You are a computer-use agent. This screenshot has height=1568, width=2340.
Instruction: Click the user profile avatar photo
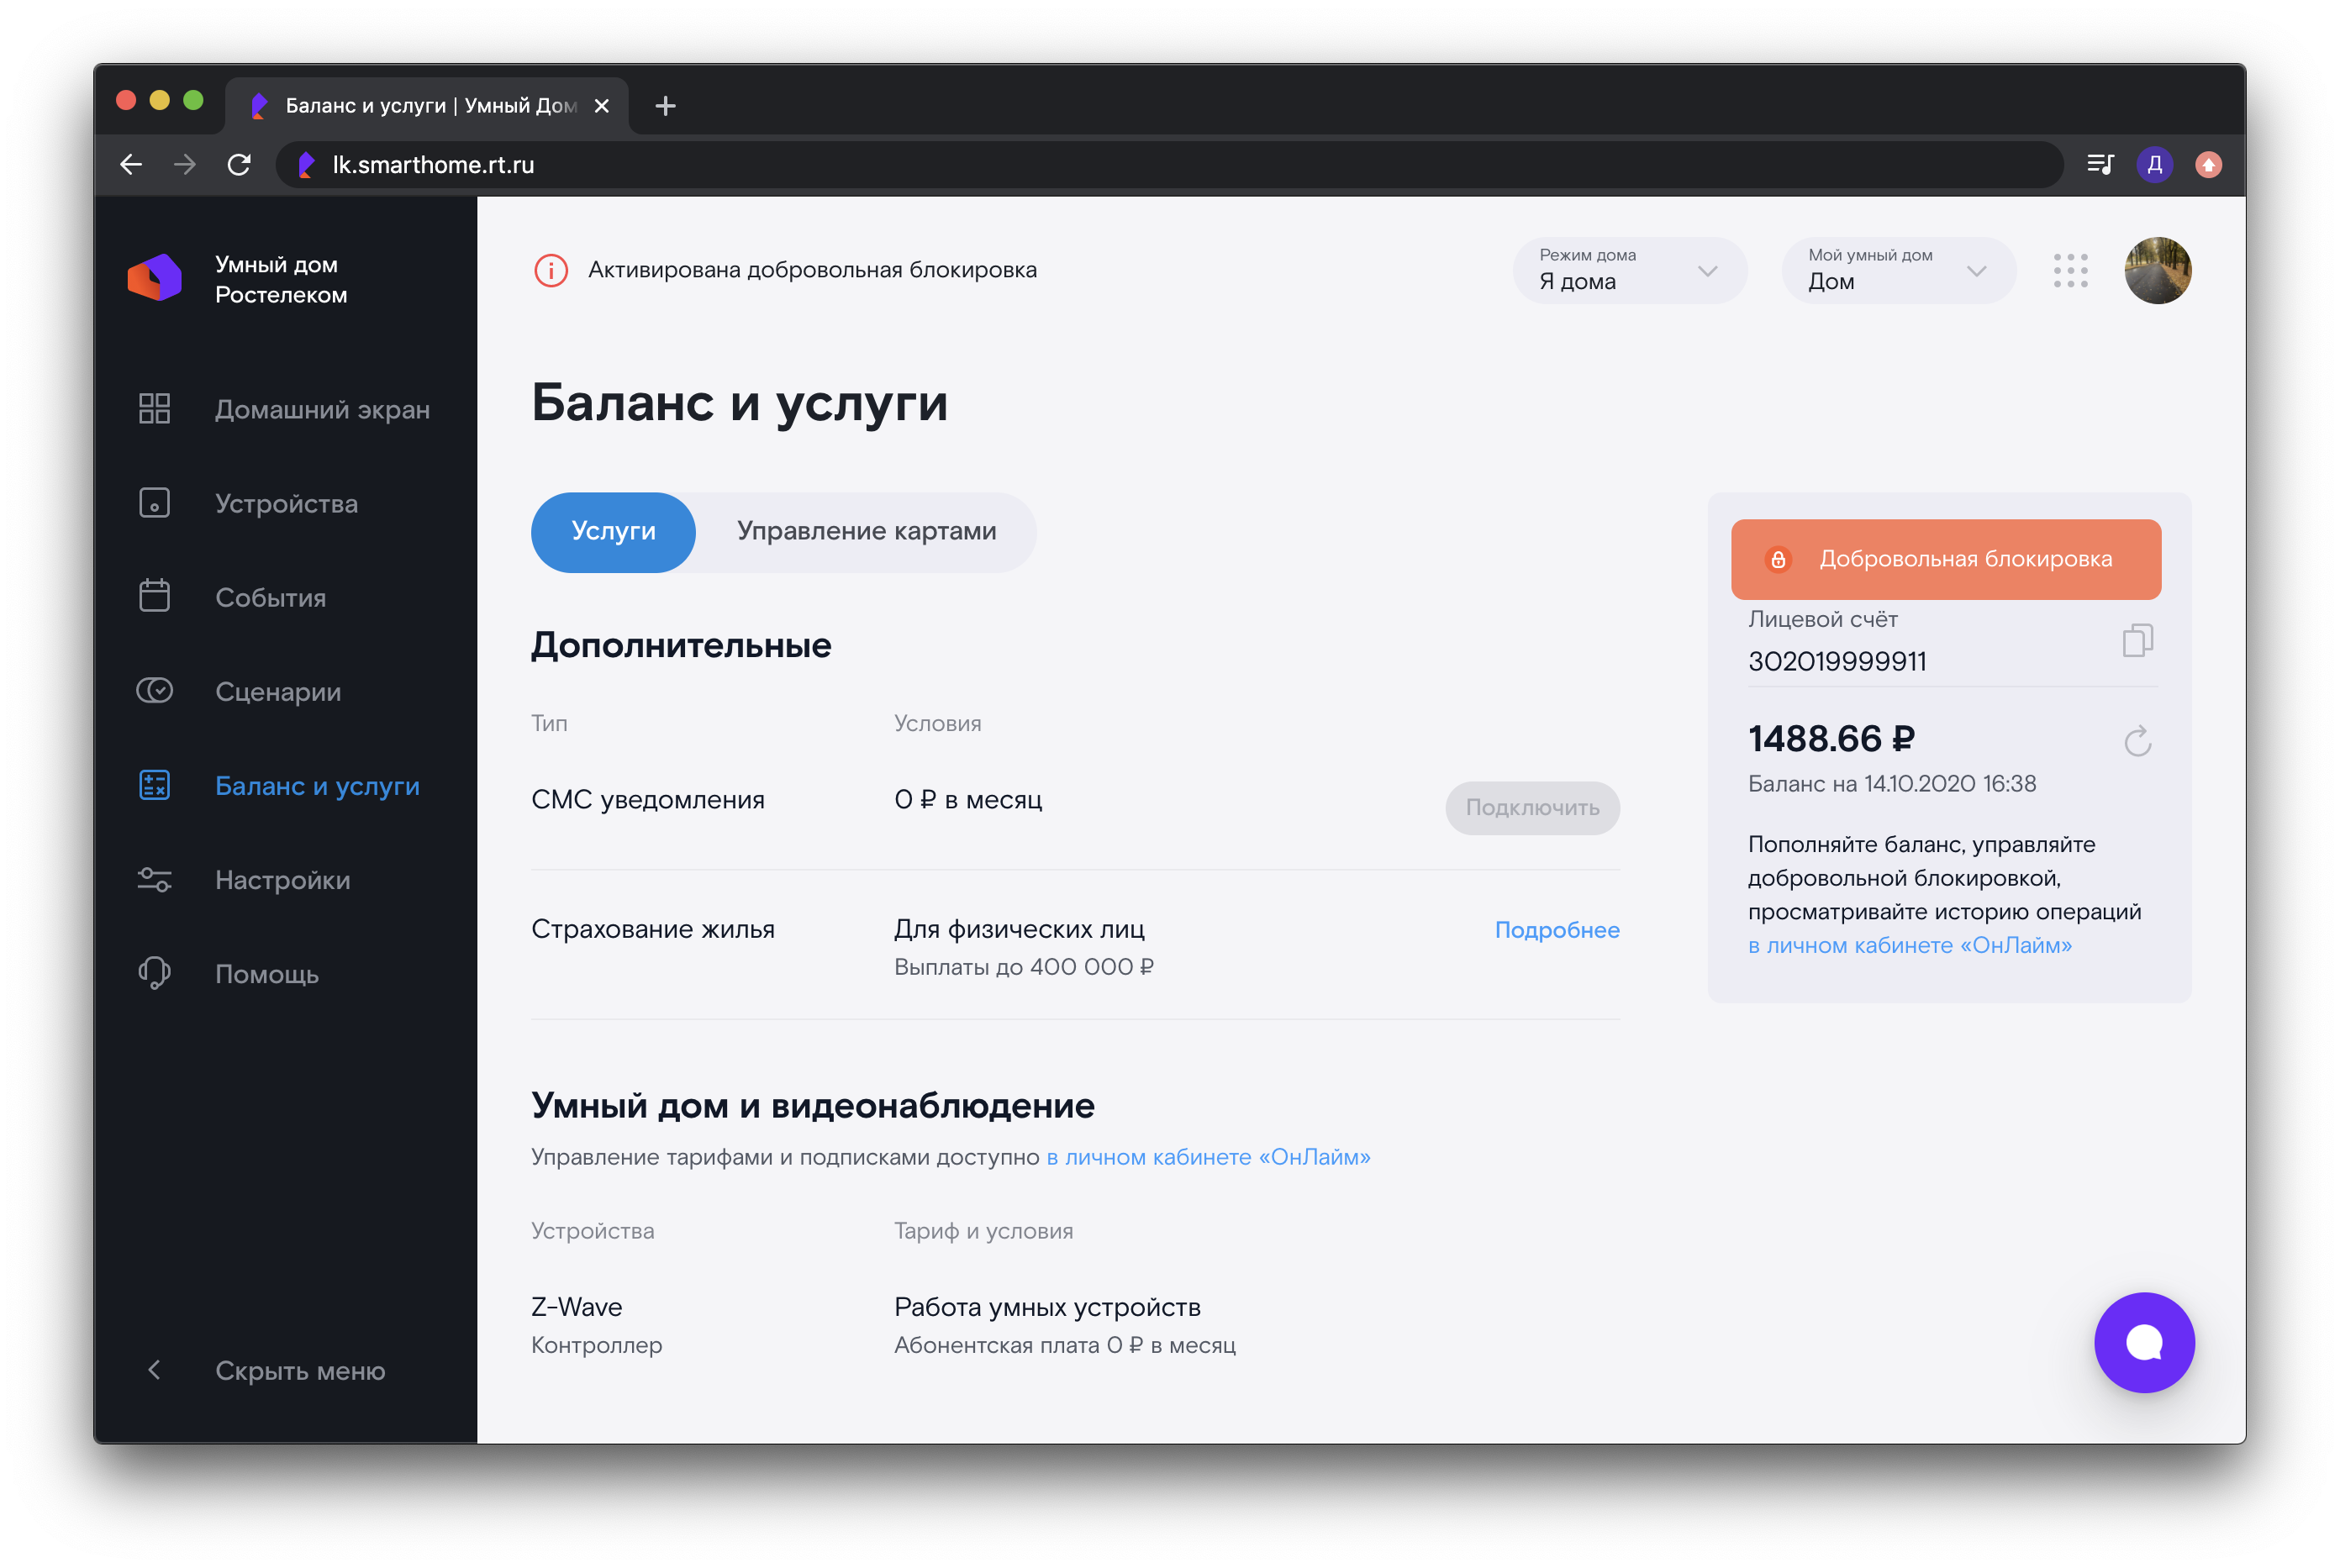pyautogui.click(x=2157, y=271)
